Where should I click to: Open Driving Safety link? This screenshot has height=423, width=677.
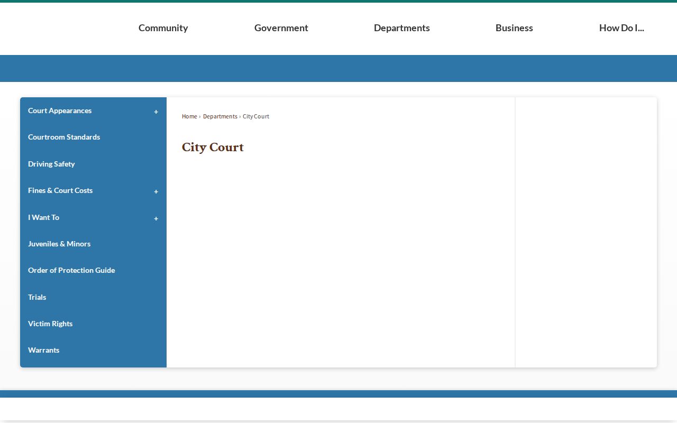51,164
